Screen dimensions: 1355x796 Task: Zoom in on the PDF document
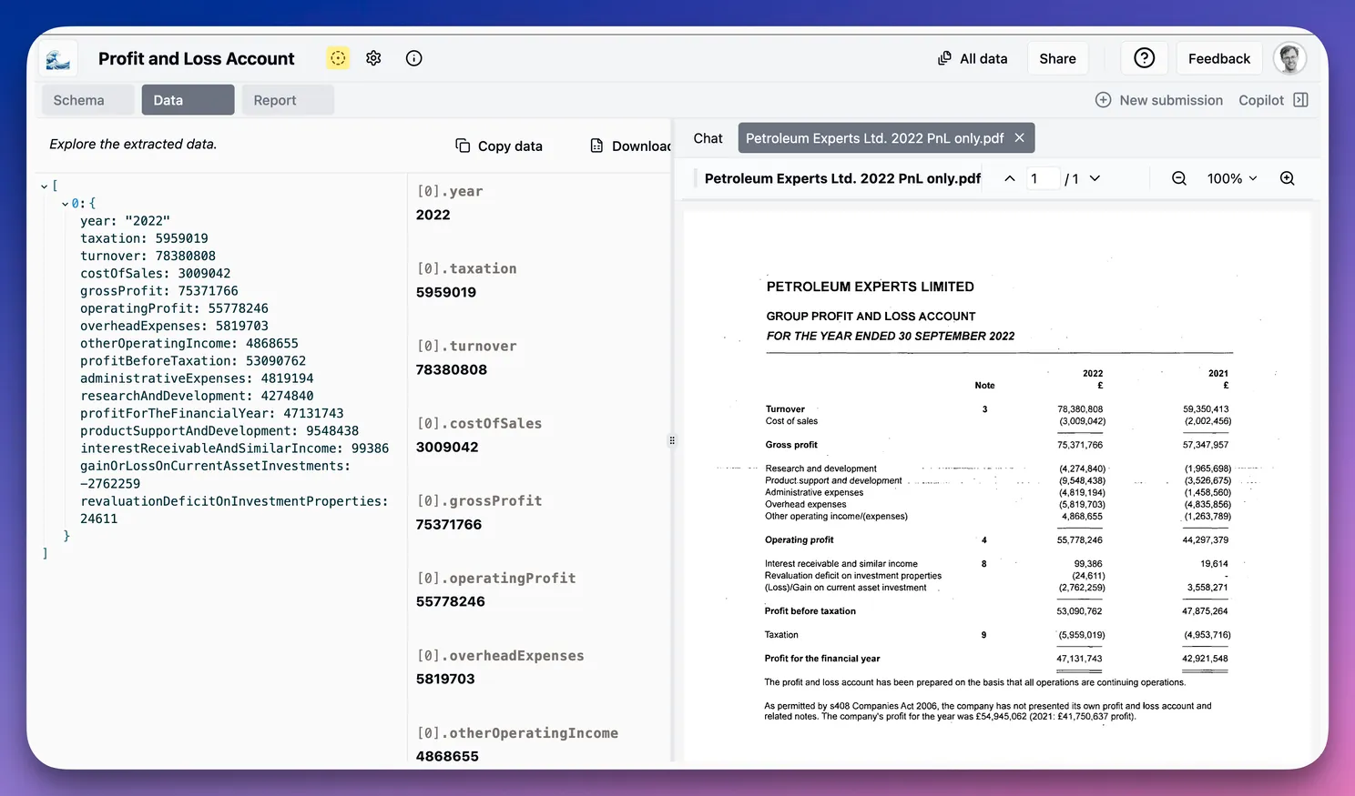point(1287,178)
